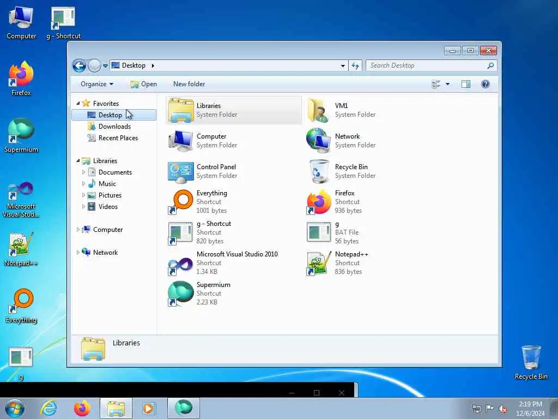Screen dimensions: 558x419
Task: Select the Computer system folder icon in file list
Action: [181, 141]
